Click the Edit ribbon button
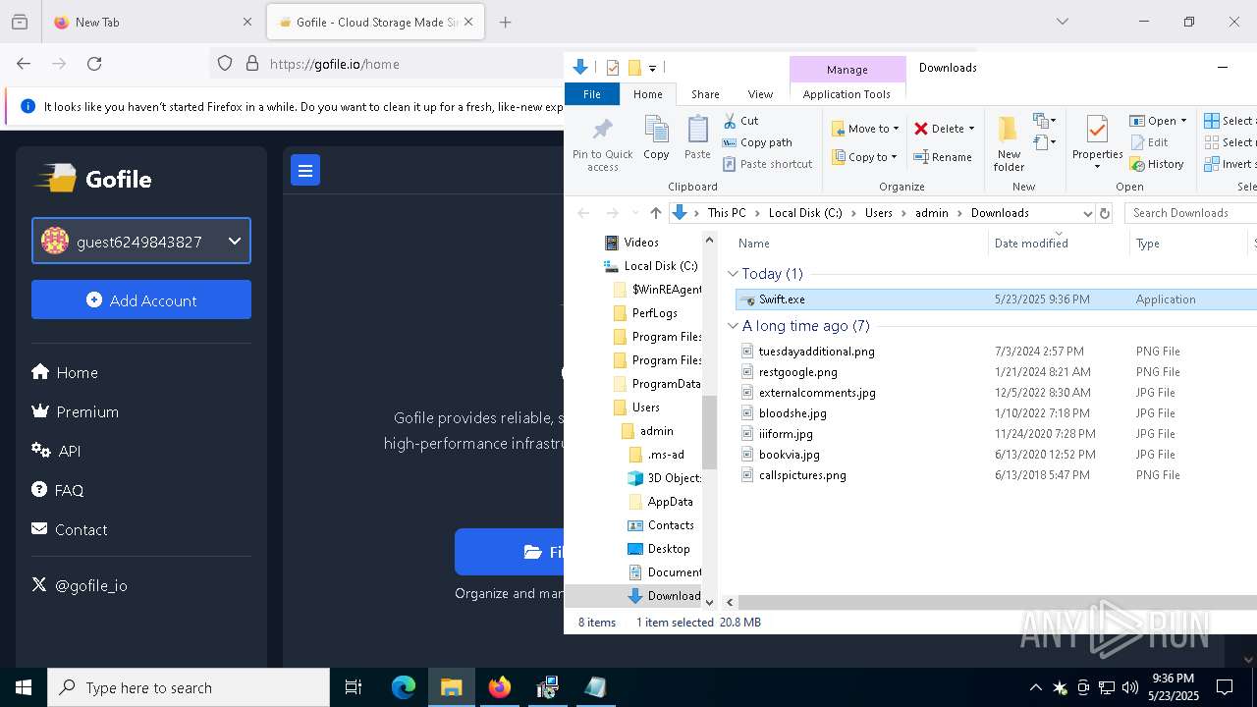This screenshot has width=1257, height=707. click(1149, 142)
